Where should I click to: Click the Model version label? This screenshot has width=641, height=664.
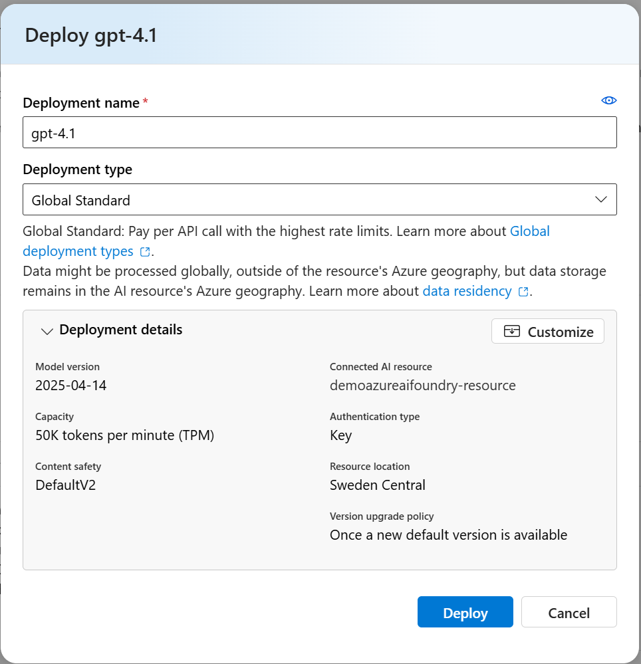(67, 367)
